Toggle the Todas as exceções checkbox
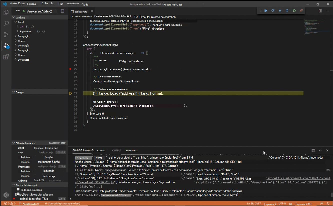Viewport: 333px width, 206px height. 18,189
